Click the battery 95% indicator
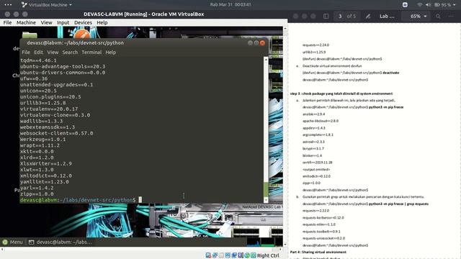This screenshot has height=259, width=461. [442, 5]
